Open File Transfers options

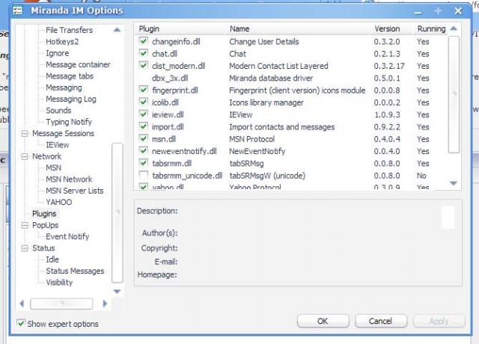pos(69,30)
